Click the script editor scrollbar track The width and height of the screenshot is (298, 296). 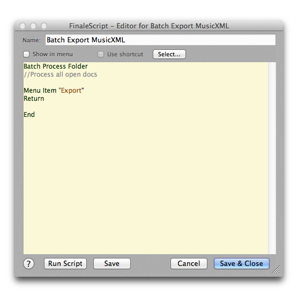click(272, 158)
